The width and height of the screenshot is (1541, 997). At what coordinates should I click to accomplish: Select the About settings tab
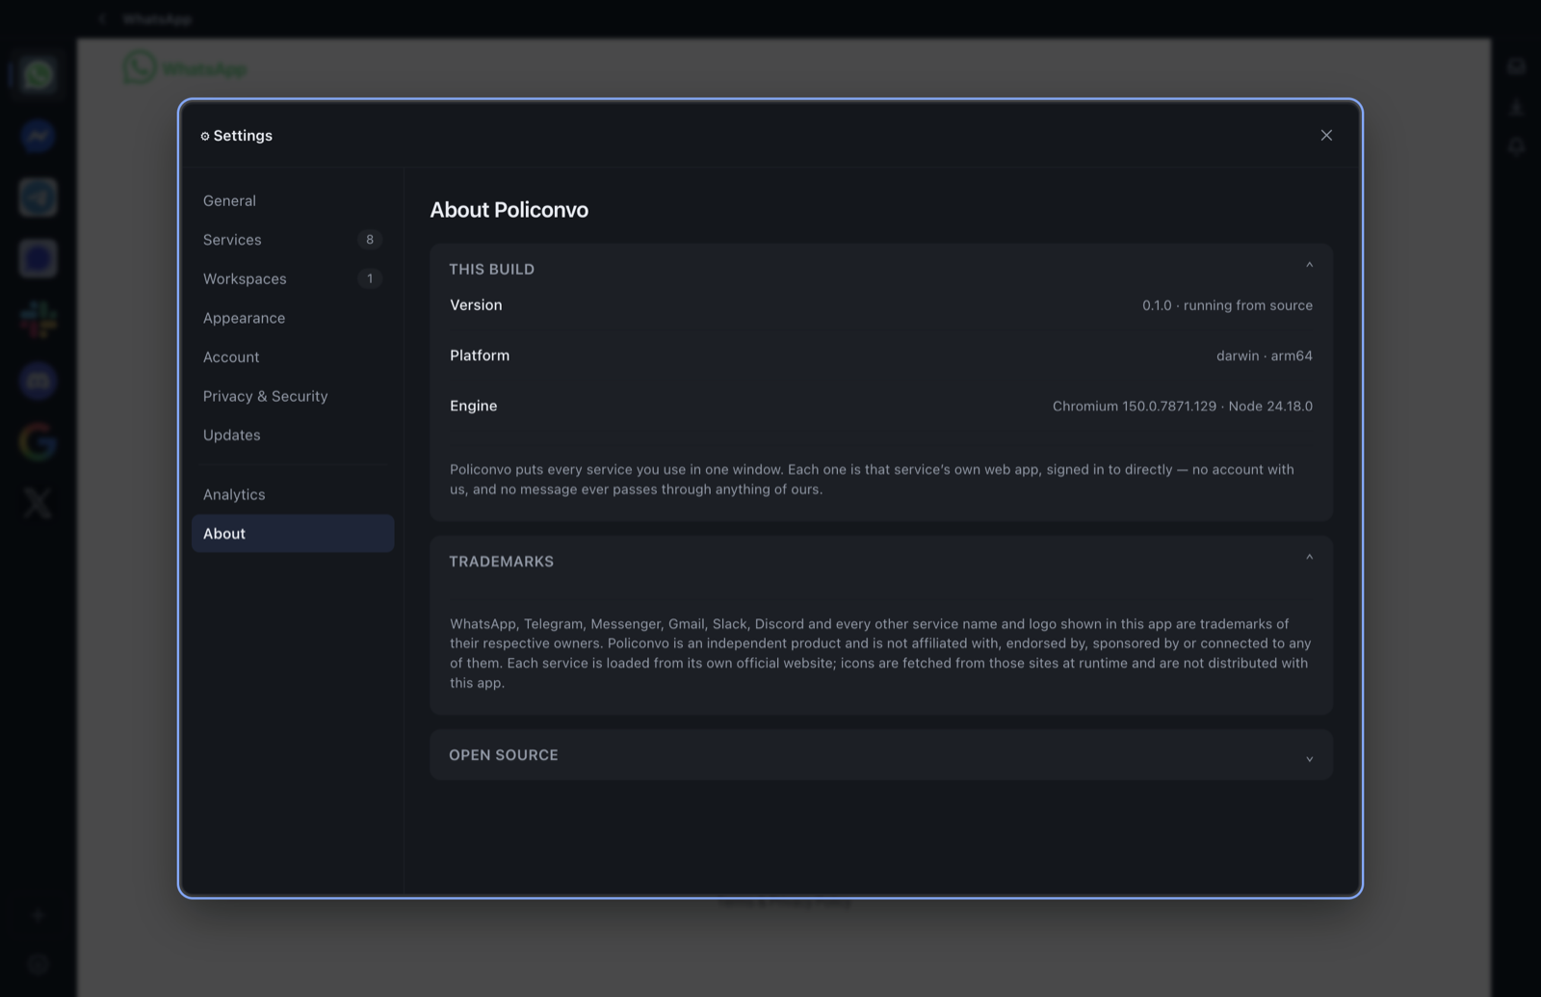click(x=293, y=534)
